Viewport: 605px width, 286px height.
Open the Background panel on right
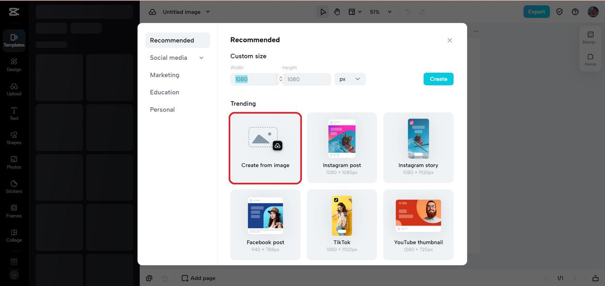pyautogui.click(x=590, y=38)
